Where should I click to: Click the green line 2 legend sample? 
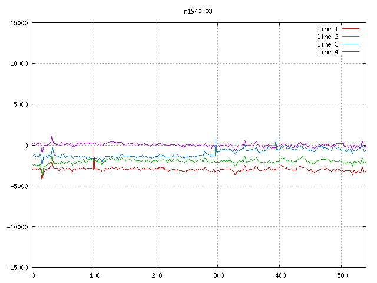coord(351,37)
